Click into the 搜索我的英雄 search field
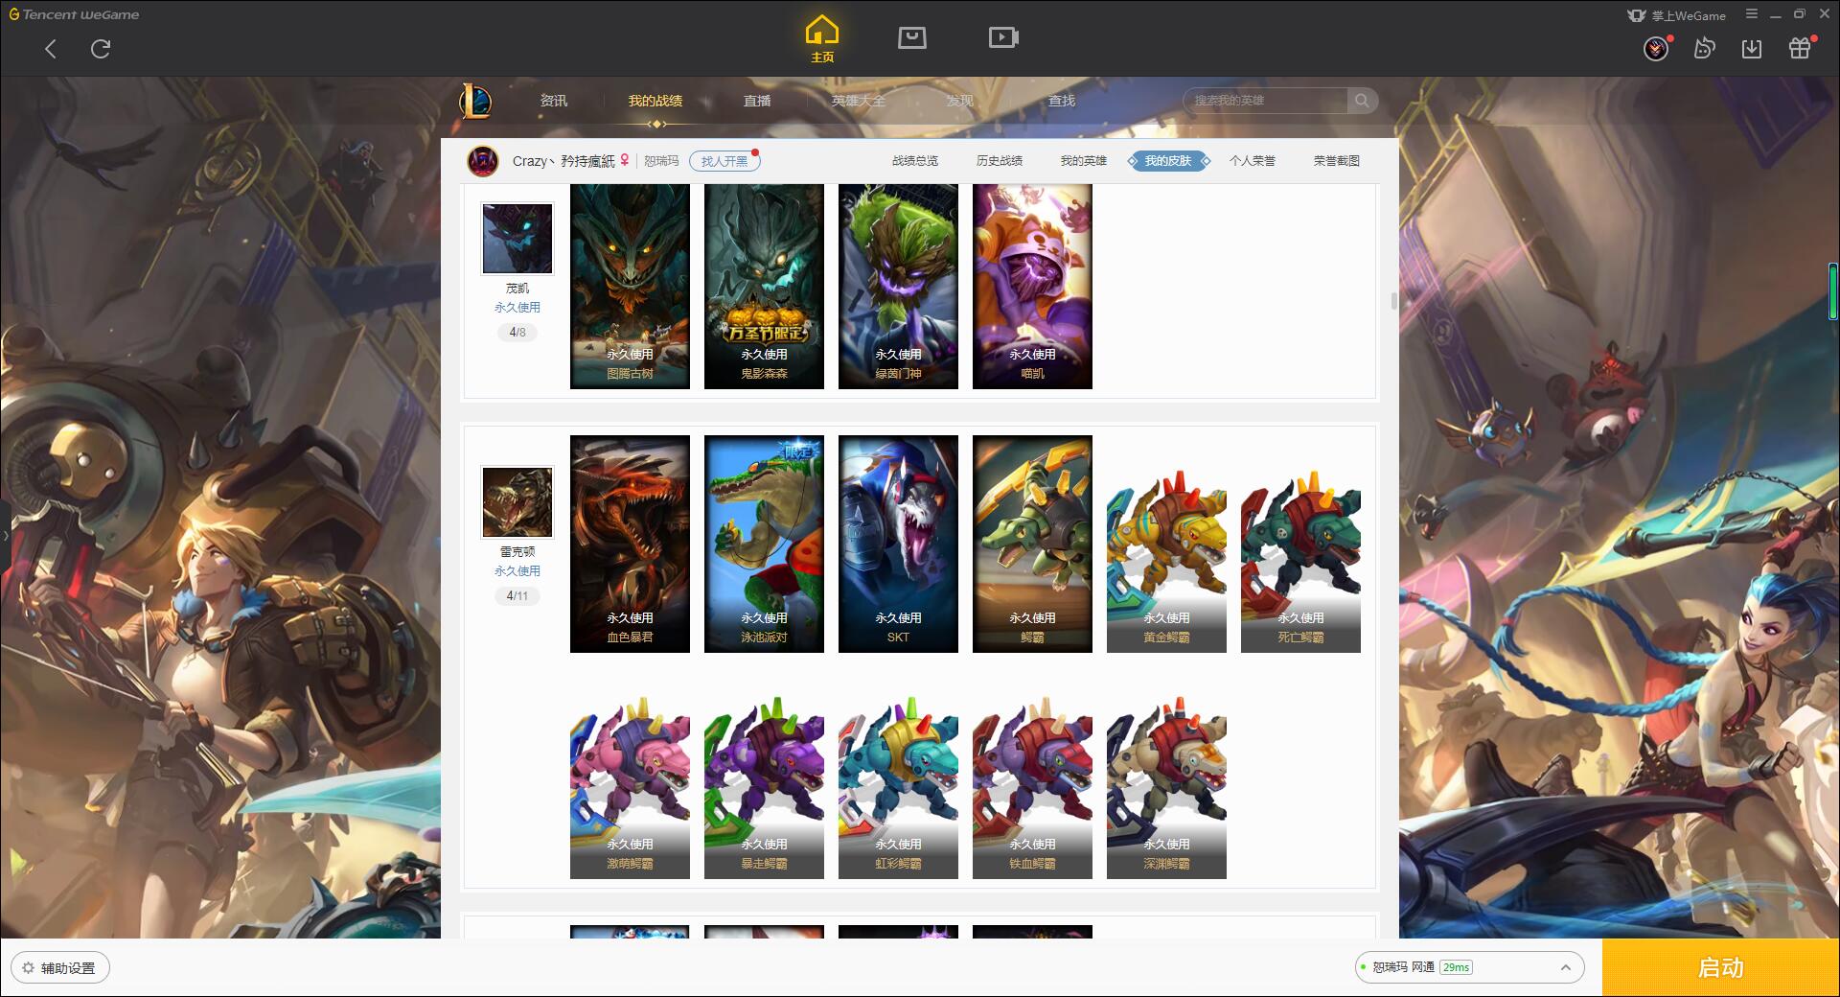Viewport: 1840px width, 997px height. [x=1266, y=101]
